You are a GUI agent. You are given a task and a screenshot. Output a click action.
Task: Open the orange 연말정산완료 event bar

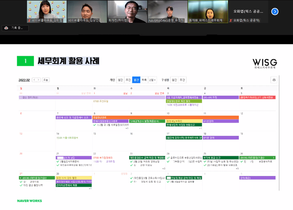(166, 118)
